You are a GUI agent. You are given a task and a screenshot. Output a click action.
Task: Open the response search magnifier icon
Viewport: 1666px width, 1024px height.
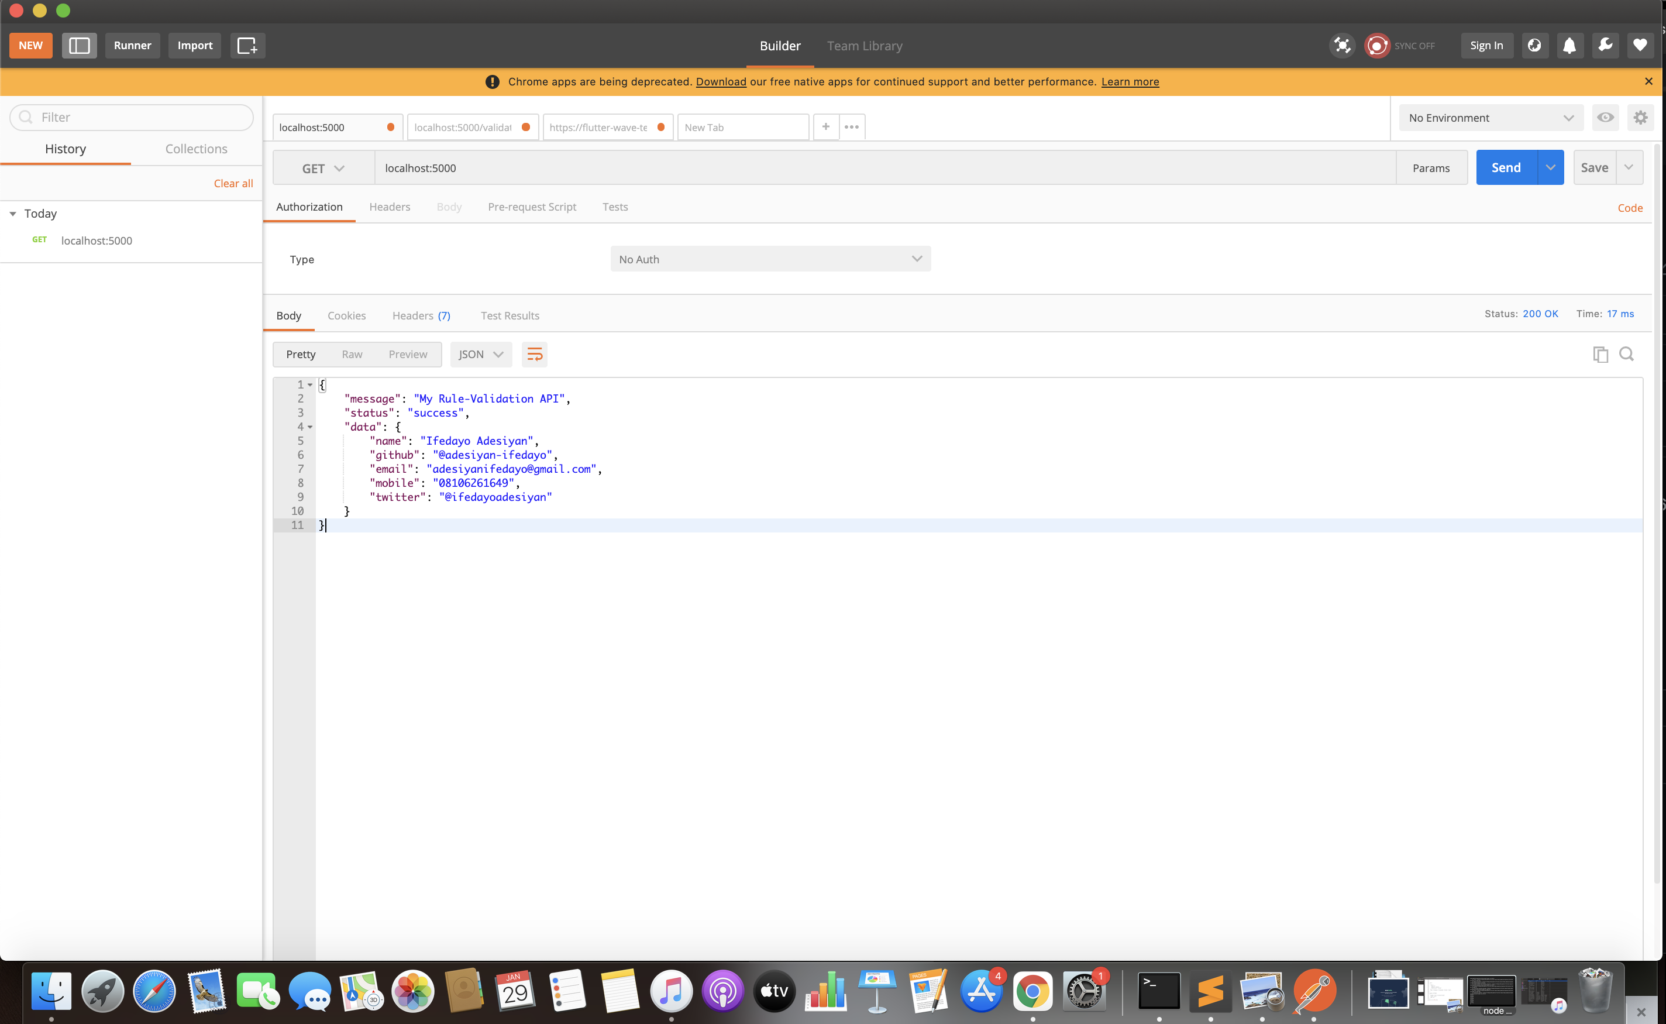click(x=1626, y=354)
